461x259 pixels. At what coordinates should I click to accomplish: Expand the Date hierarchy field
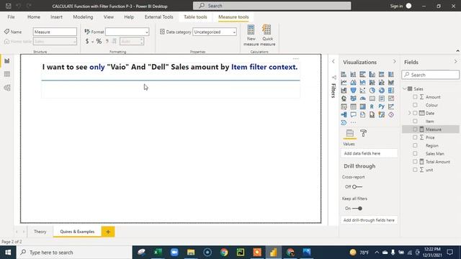coord(409,113)
